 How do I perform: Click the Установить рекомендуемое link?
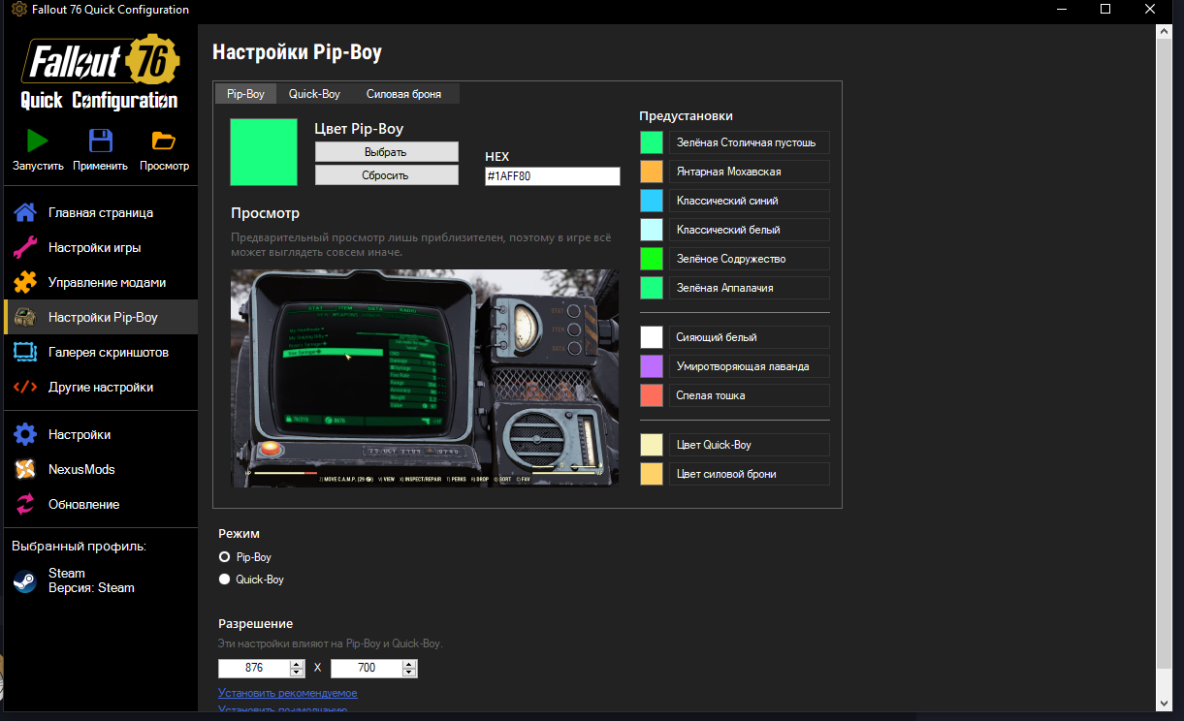coord(287,693)
